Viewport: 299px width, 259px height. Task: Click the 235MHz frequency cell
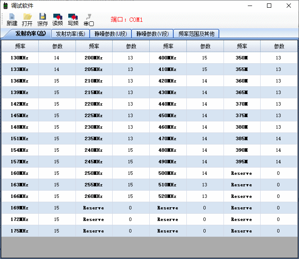[x=94, y=138]
